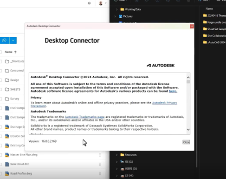This screenshot has height=179, width=226.
Task: Click the Survey folder icon
Action: click(7, 99)
